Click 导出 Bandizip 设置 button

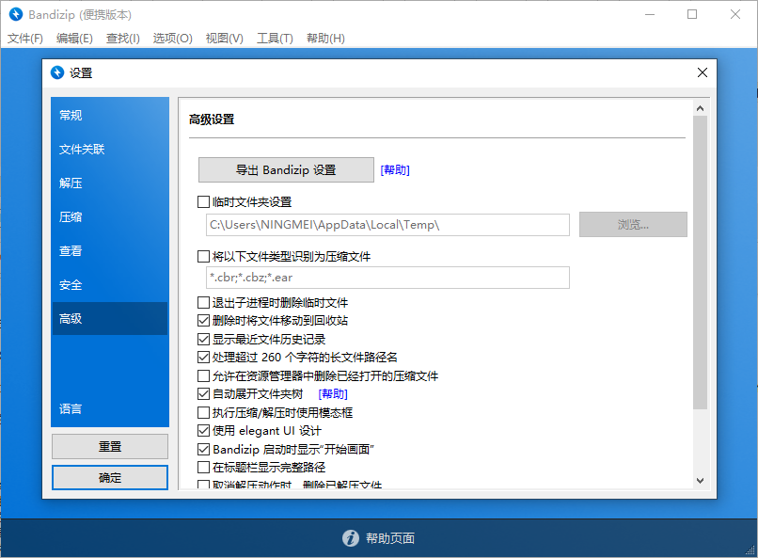tap(286, 169)
